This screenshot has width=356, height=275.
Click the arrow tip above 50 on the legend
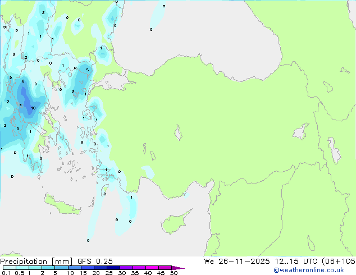coord(178,268)
